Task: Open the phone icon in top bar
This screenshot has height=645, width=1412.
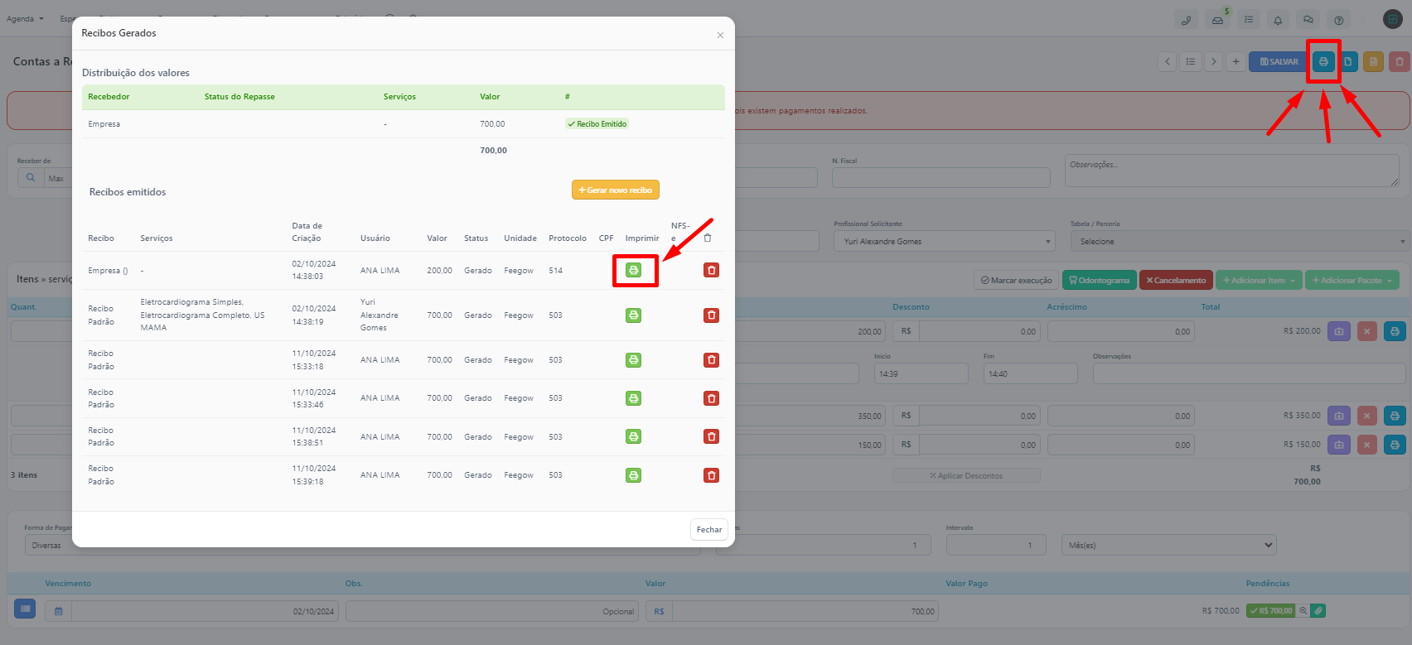Action: tap(1186, 20)
